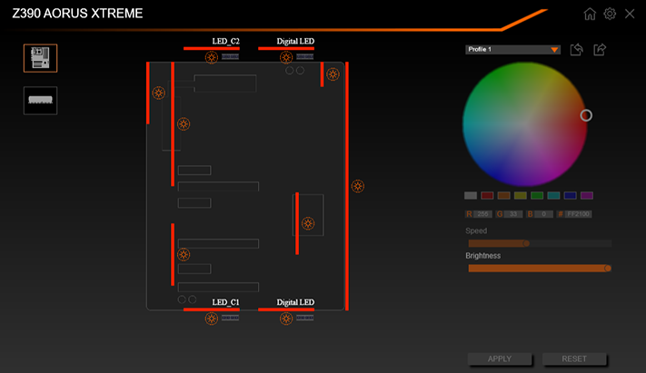Select the LED_C2 header light icon
The width and height of the screenshot is (646, 373).
click(212, 57)
